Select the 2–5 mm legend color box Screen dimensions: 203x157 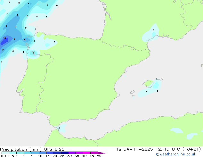tap(28, 153)
